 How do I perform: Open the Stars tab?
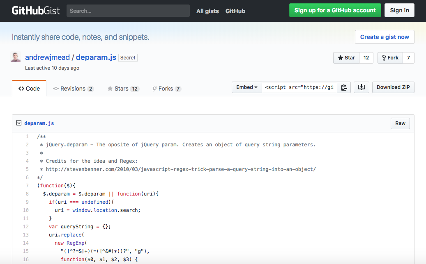[123, 89]
